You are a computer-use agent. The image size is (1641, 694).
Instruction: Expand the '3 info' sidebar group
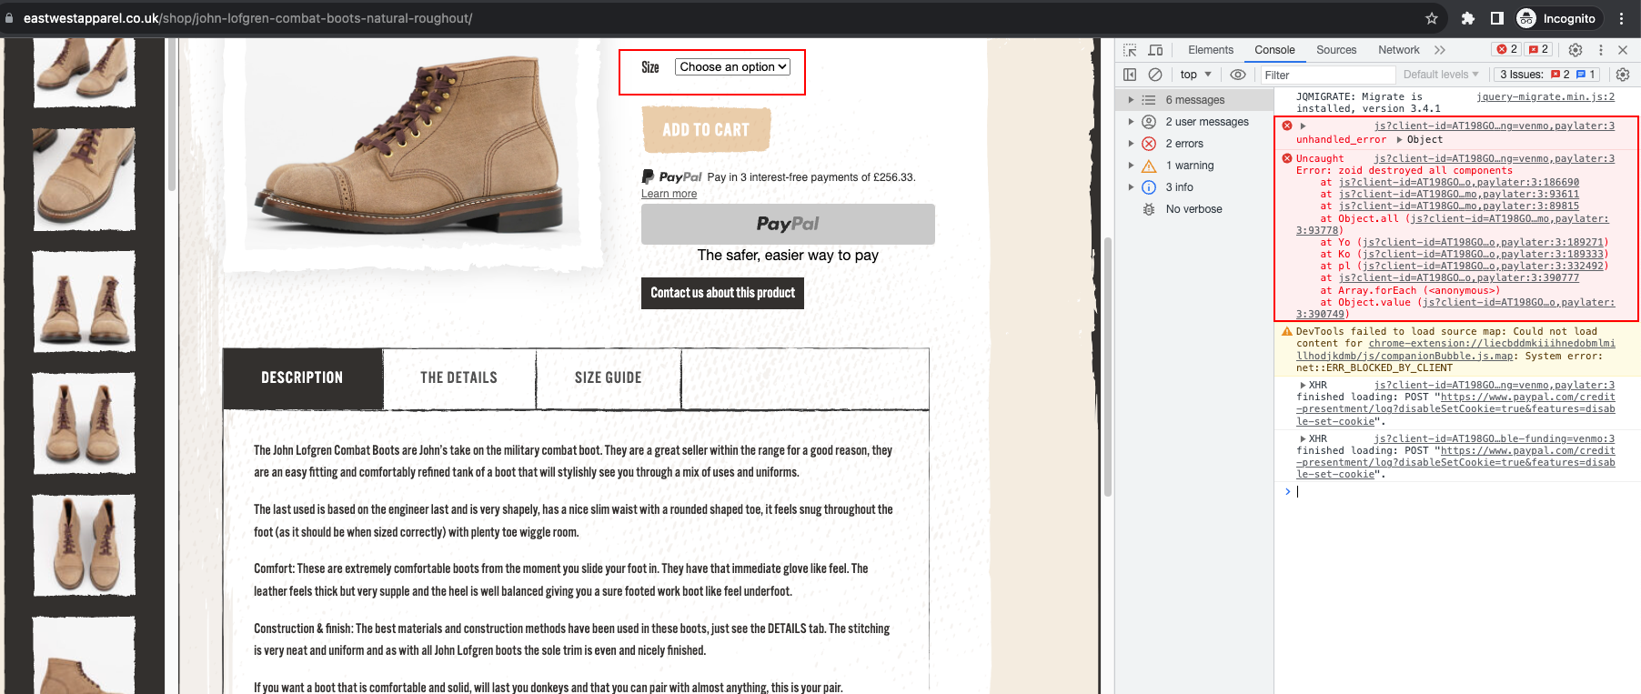(x=1132, y=187)
